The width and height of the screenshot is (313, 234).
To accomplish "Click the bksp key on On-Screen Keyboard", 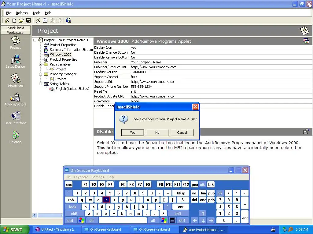I will 181,193.
